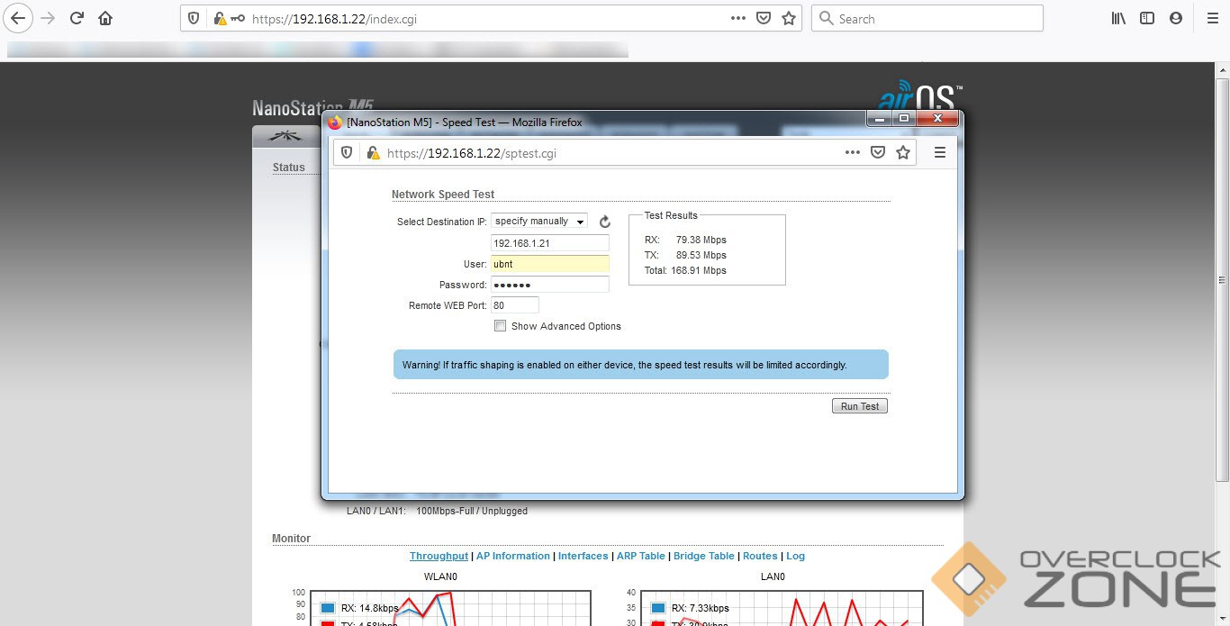
Task: Click the TX 89.53 Mbps result
Action: pos(685,255)
